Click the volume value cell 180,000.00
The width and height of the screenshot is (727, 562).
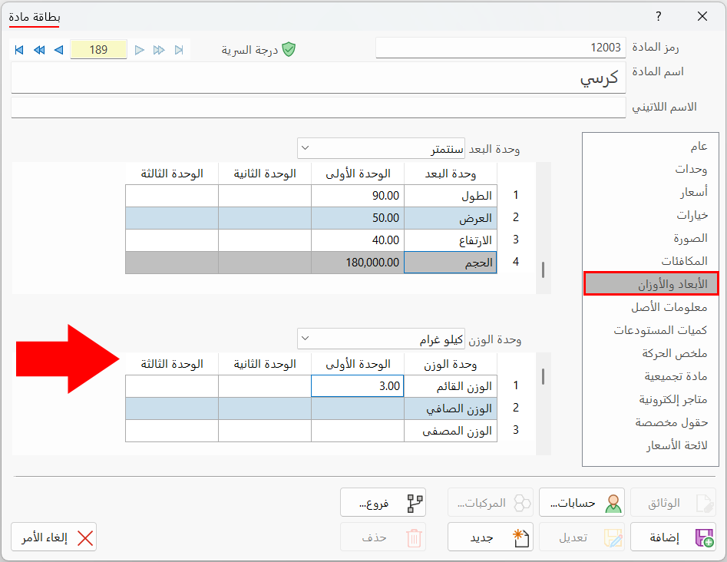(358, 263)
